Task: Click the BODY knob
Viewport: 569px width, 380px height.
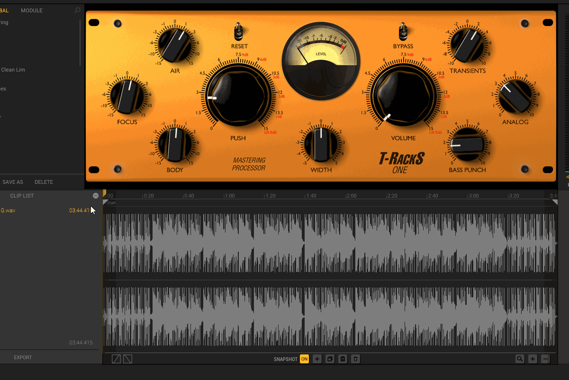Action: [x=175, y=144]
